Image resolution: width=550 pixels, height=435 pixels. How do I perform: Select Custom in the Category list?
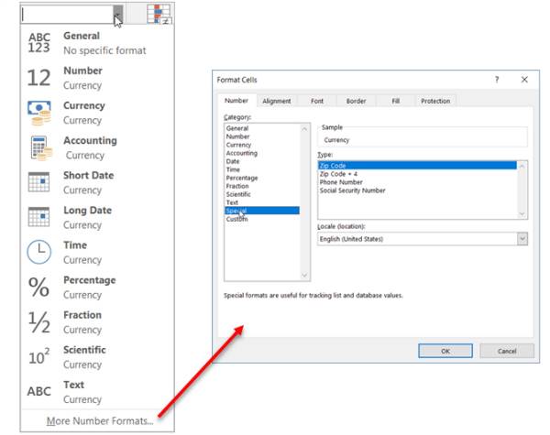tap(262, 219)
